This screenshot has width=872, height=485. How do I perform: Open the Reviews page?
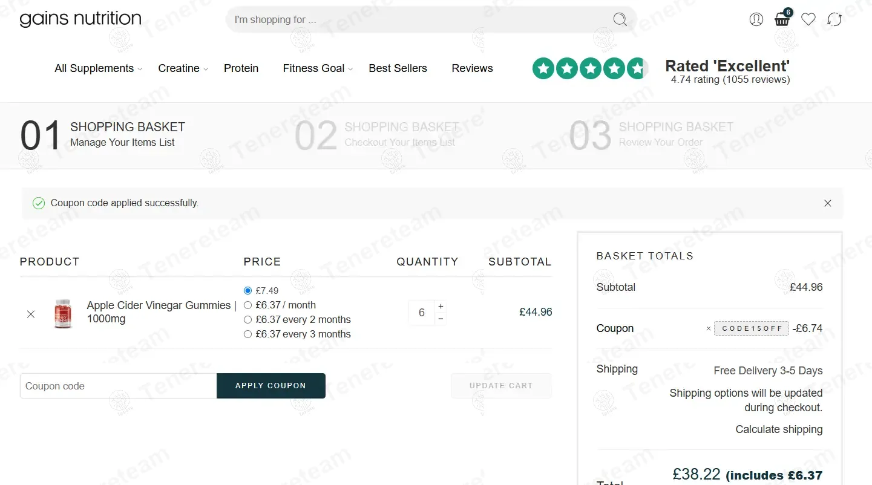472,68
